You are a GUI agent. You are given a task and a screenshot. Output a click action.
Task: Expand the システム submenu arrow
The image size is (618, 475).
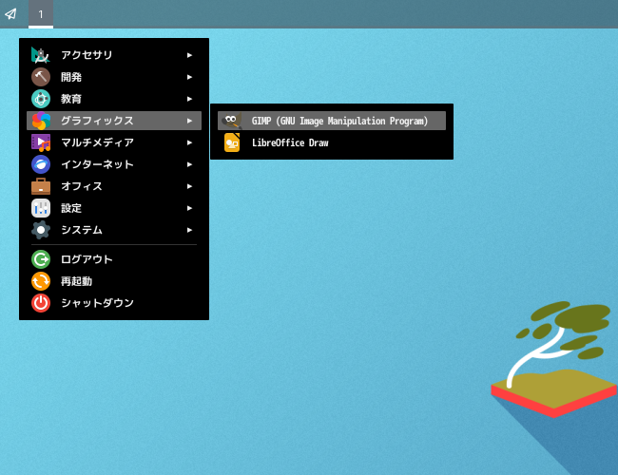189,230
